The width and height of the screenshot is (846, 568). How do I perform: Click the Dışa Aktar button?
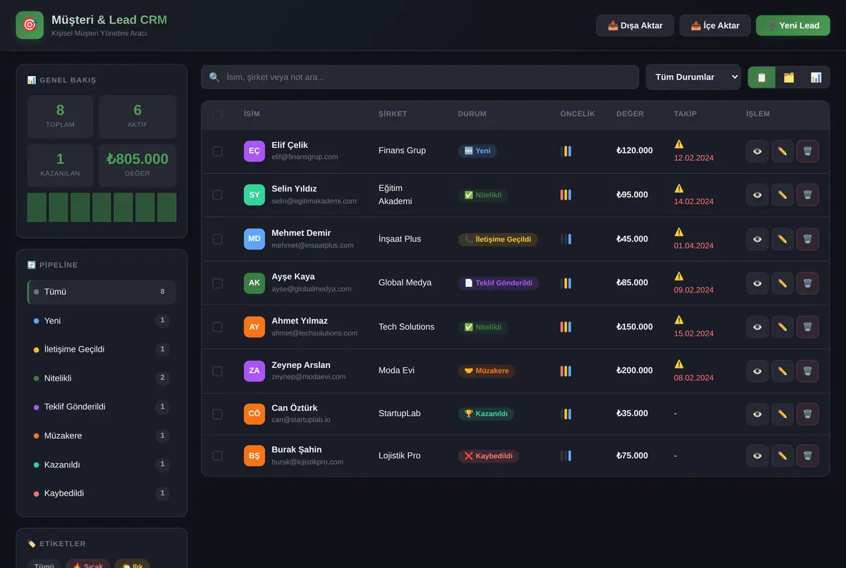tap(634, 25)
